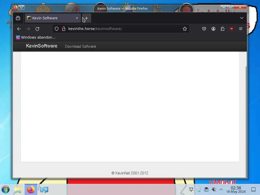
Task: Open uBlock Origin extension icon
Action: [x=232, y=29]
